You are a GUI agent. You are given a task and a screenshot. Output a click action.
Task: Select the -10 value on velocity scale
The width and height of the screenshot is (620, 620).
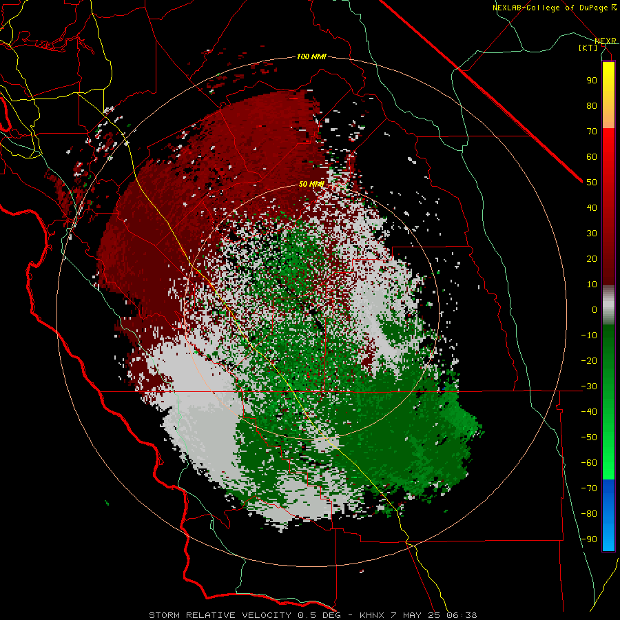589,335
